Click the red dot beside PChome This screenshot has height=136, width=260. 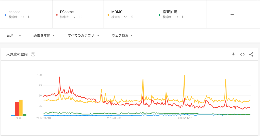pyautogui.click(x=57, y=15)
